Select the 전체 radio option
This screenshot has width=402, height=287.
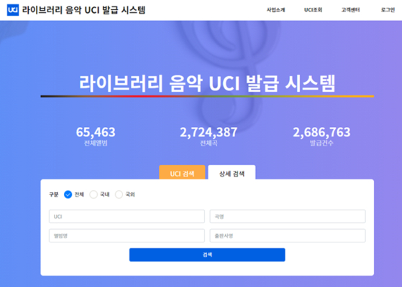[68, 194]
